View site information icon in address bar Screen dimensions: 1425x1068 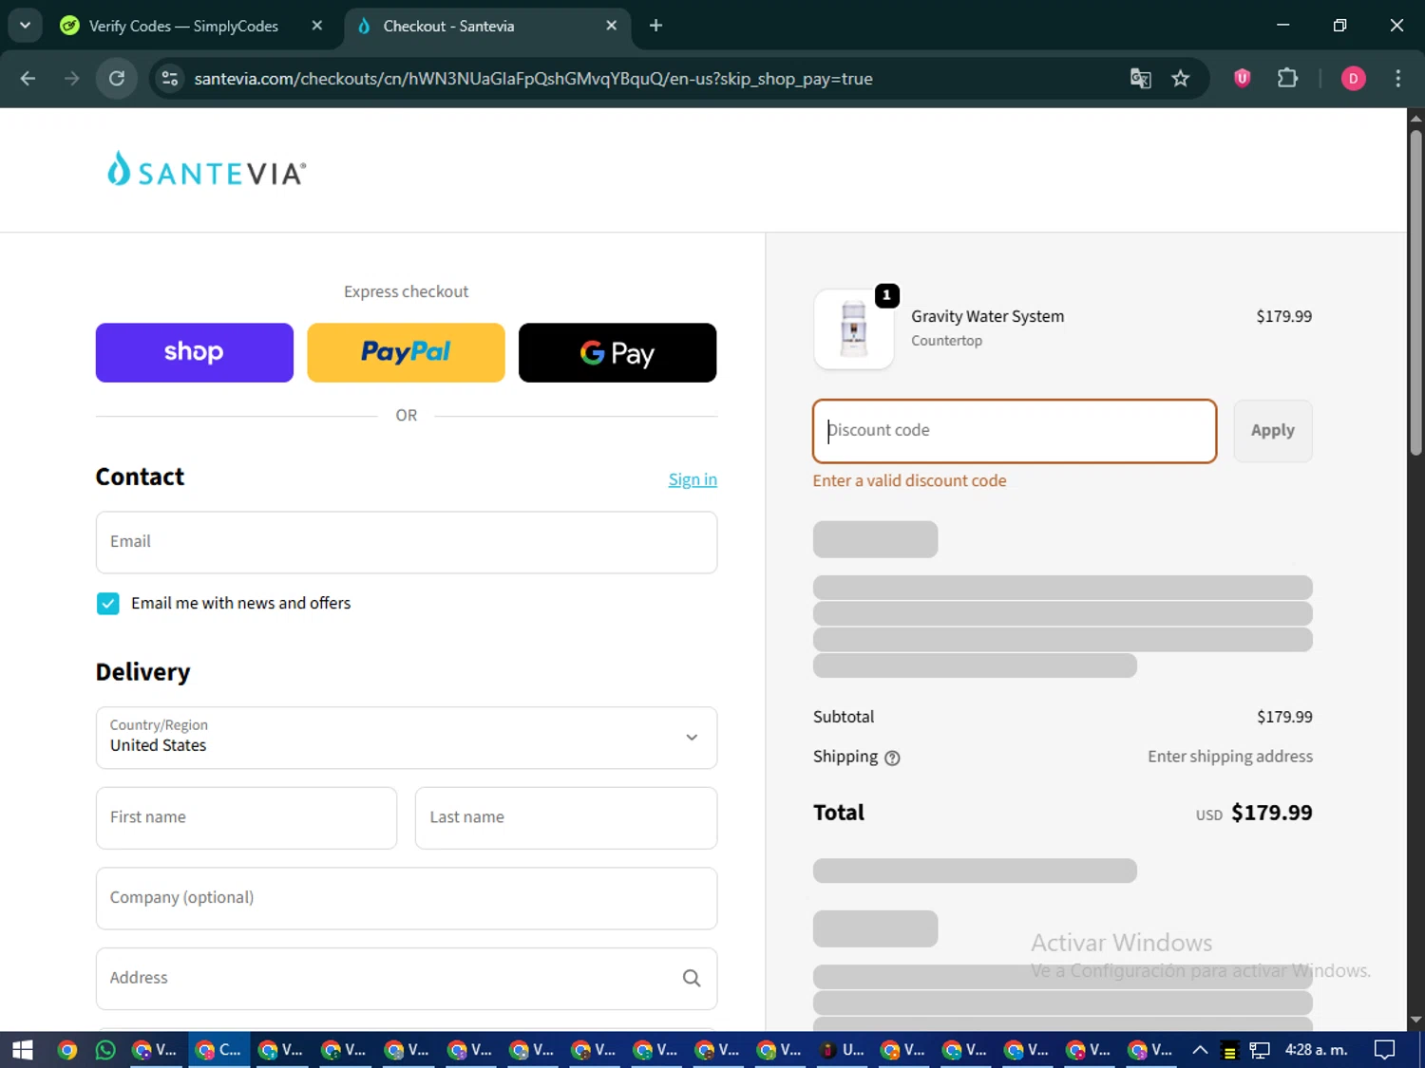pyautogui.click(x=170, y=79)
